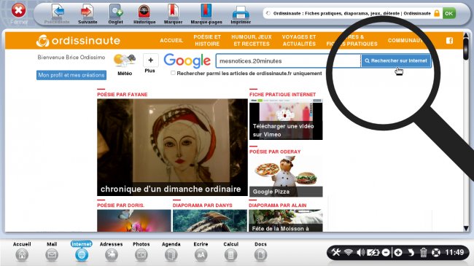Viewport: 474px width, 266px height.
Task: Click the green OK address button
Action: click(x=449, y=13)
